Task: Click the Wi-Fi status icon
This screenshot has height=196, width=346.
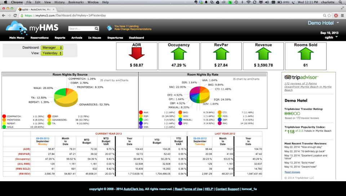Action: point(248,2)
